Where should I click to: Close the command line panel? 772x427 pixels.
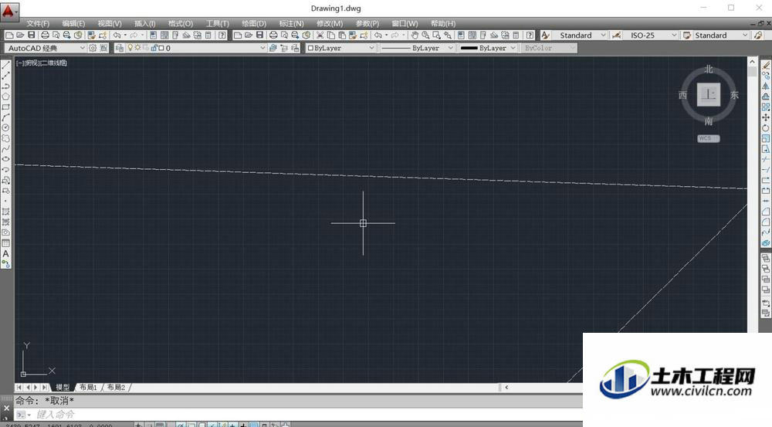click(6, 408)
